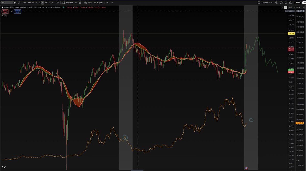Click the BUY 93.545 button
This screenshot has height=171, width=306.
coord(18,11)
